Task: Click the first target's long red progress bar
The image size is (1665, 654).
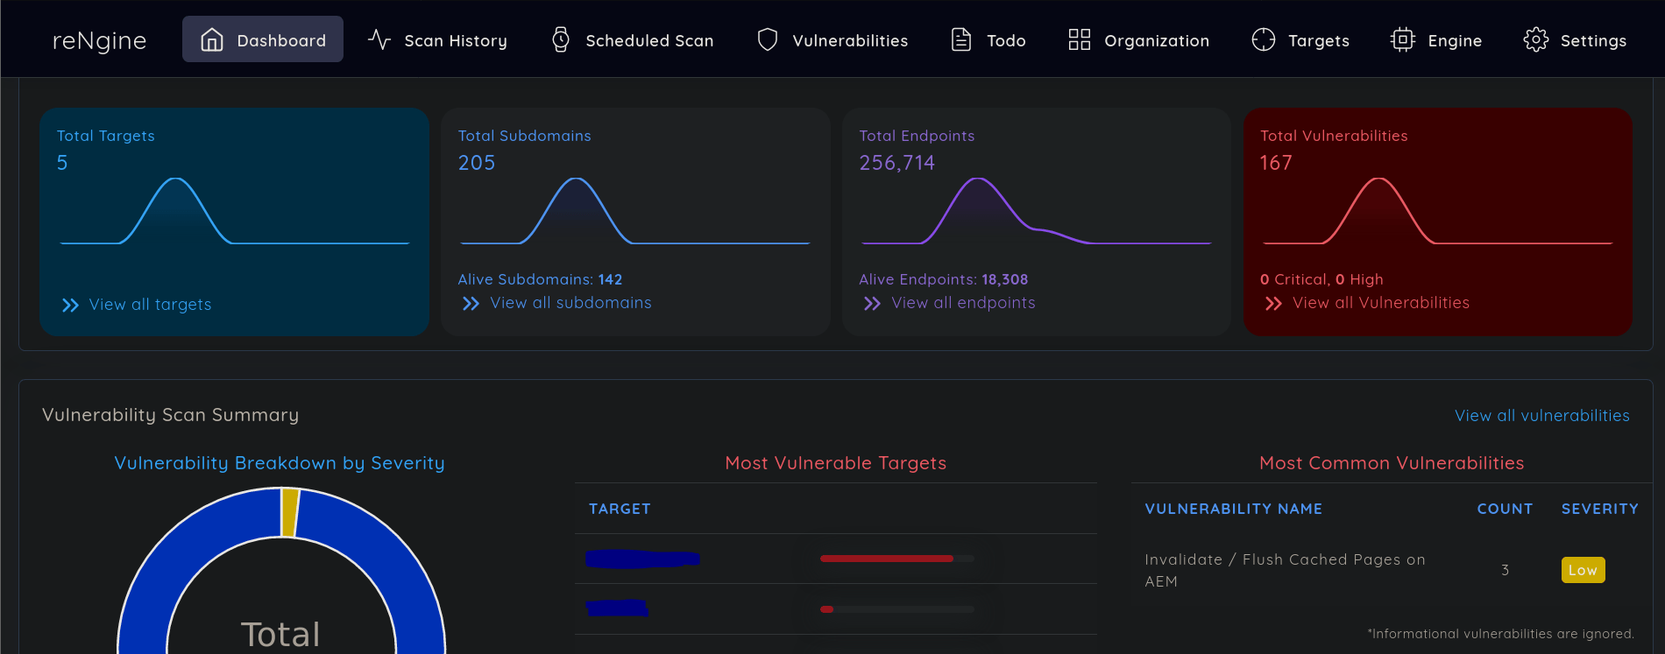Action: [x=887, y=559]
